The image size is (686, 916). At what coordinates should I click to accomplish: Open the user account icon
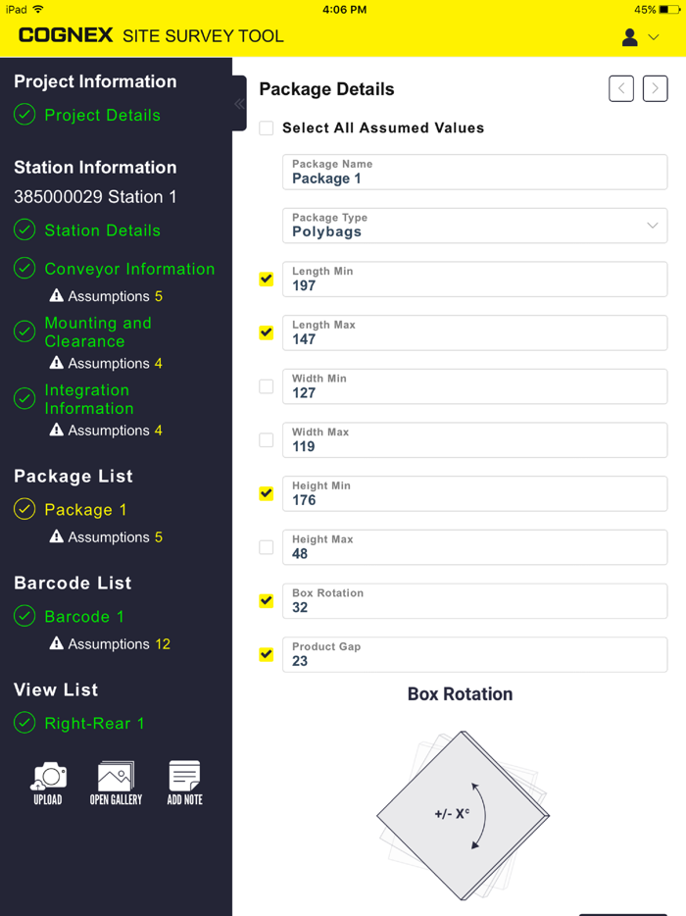(x=630, y=37)
